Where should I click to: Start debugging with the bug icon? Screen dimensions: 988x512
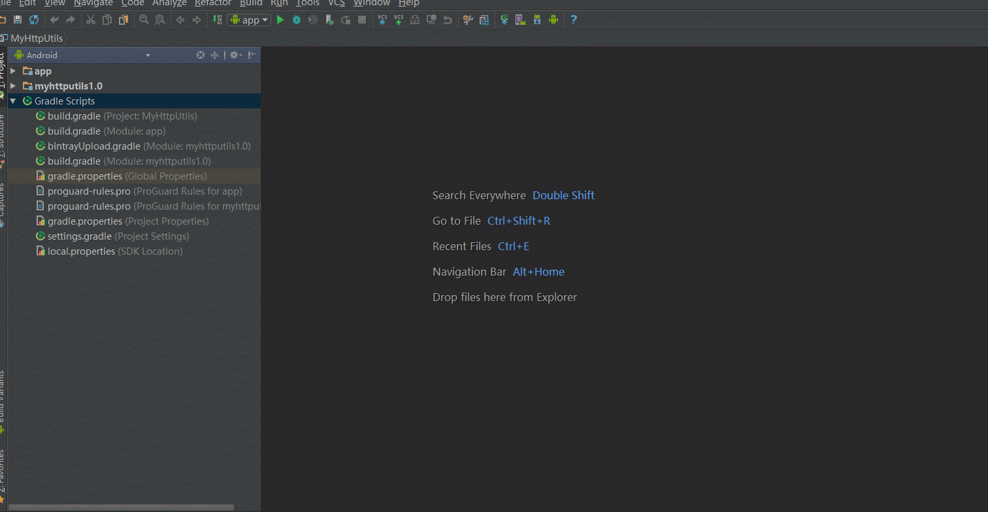tap(296, 20)
